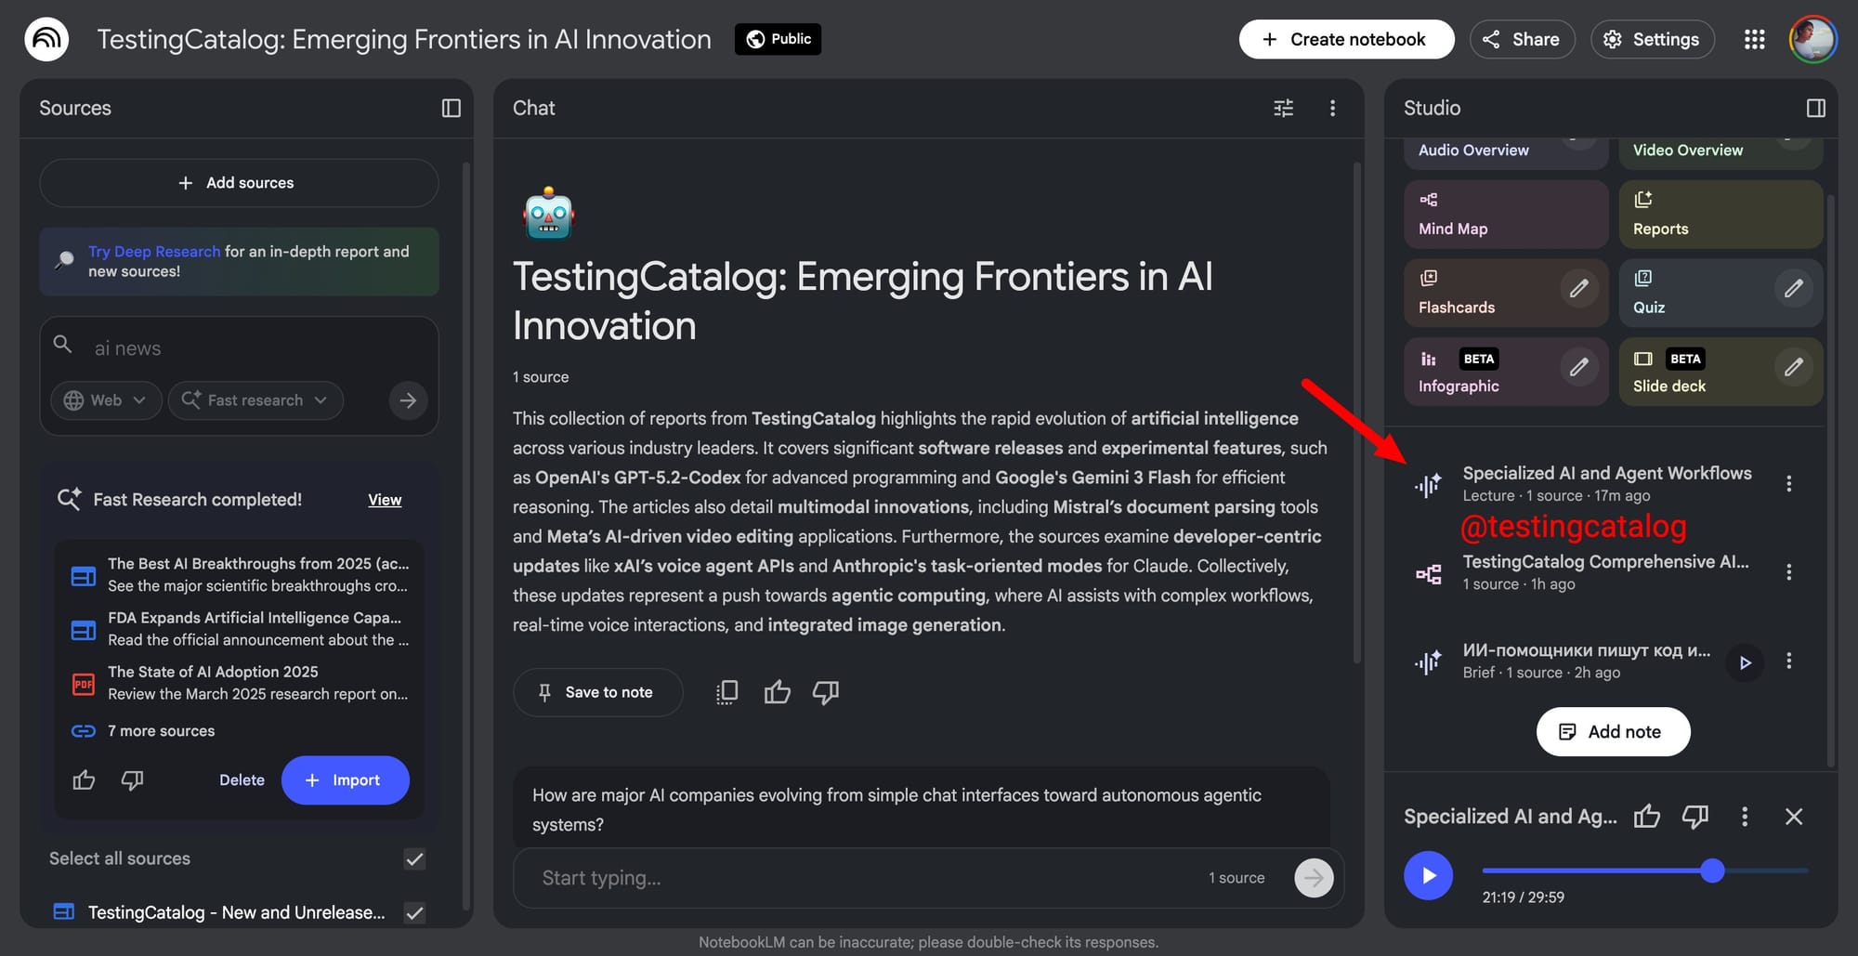Open the Web source type dropdown

[106, 400]
